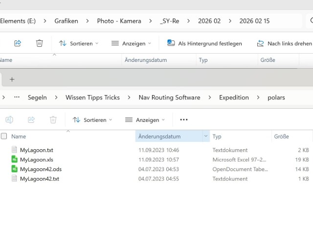Go to Nav Routing Software breadcrumb folder
This screenshot has height=234, width=313.
169,97
